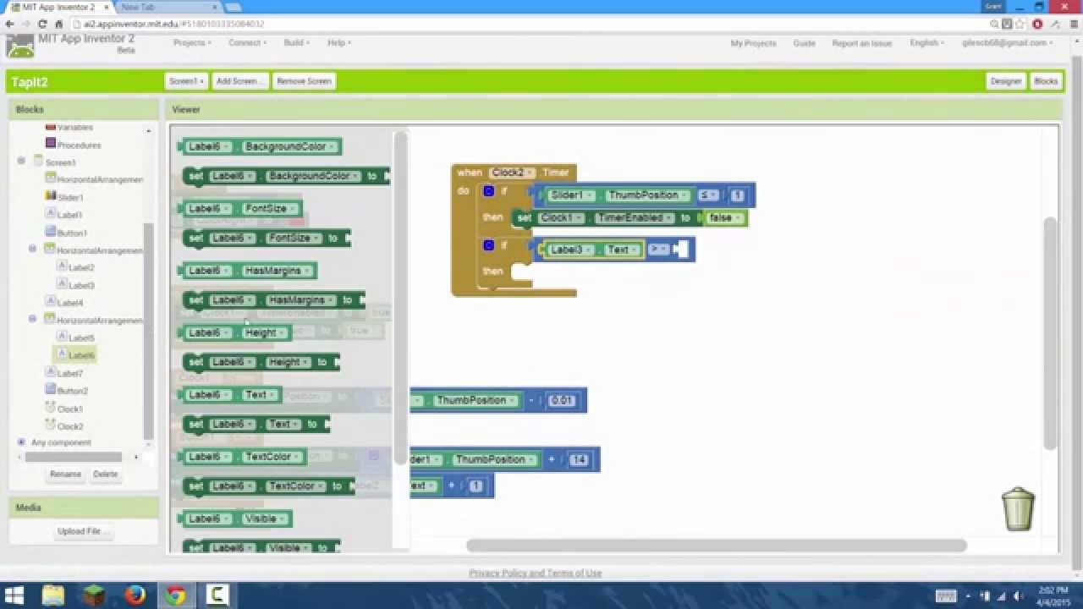
Task: Open the account email dropdown
Action: [1007, 43]
